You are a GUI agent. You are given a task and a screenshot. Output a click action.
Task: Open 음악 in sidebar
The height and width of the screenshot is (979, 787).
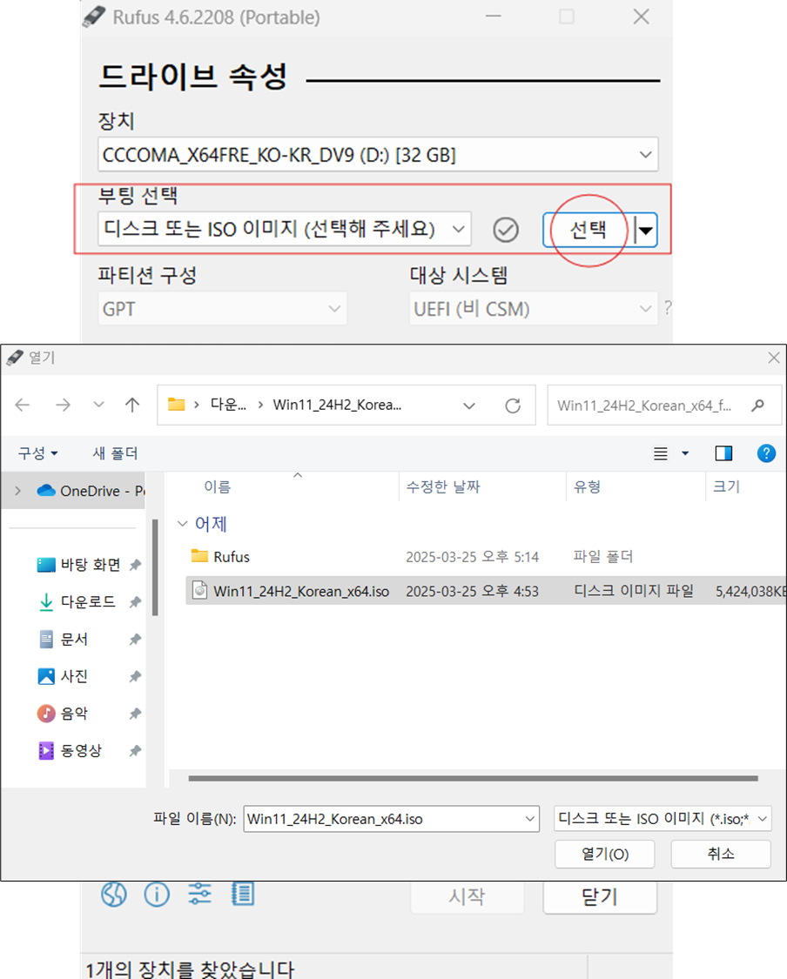pyautogui.click(x=88, y=713)
